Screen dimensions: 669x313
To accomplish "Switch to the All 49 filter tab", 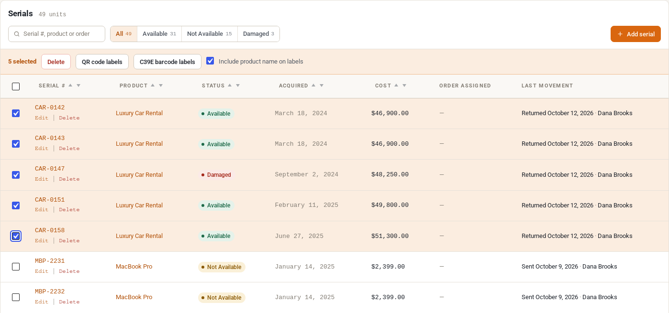I will click(x=123, y=34).
